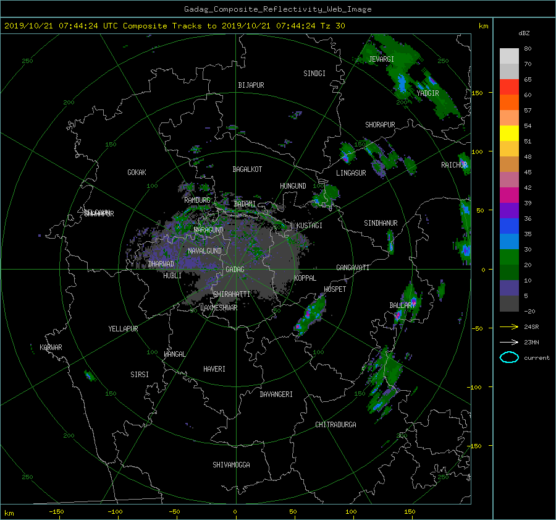Click the YADGIR city label

click(x=428, y=93)
